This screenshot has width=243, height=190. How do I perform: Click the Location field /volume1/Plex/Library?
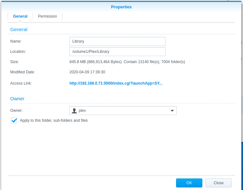pyautogui.click(x=117, y=52)
